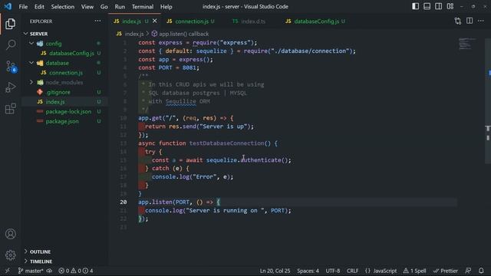The image size is (491, 276).
Task: Open connection.js in explorer tree
Action: (x=66, y=73)
